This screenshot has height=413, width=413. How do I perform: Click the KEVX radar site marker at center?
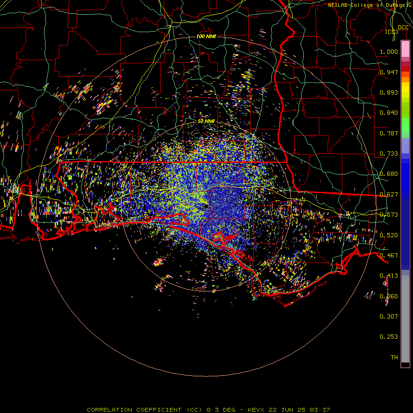[206, 206]
